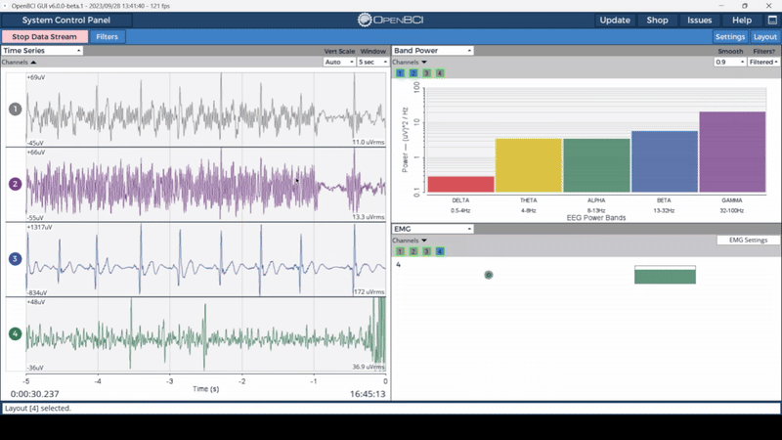Image resolution: width=782 pixels, height=440 pixels.
Task: Click channel 1 '11.0 uVrms' value
Action: 369,142
